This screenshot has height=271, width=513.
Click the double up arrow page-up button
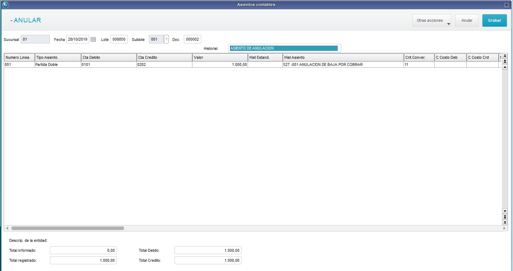tap(505, 61)
